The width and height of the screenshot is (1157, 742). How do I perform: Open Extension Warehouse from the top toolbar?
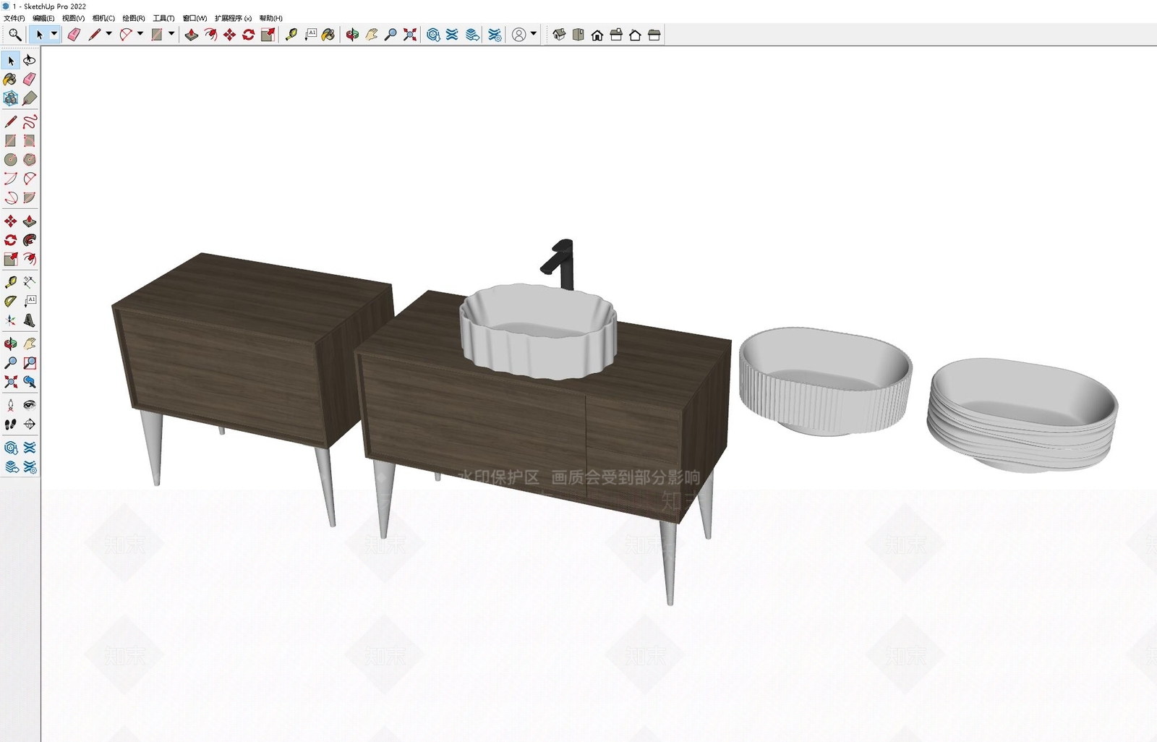[453, 35]
